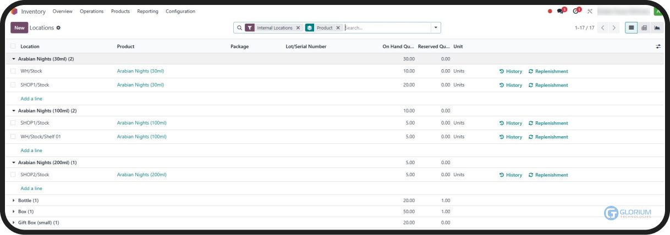This screenshot has width=670, height=235.
Task: Open the search options dropdown arrow
Action: (x=436, y=27)
